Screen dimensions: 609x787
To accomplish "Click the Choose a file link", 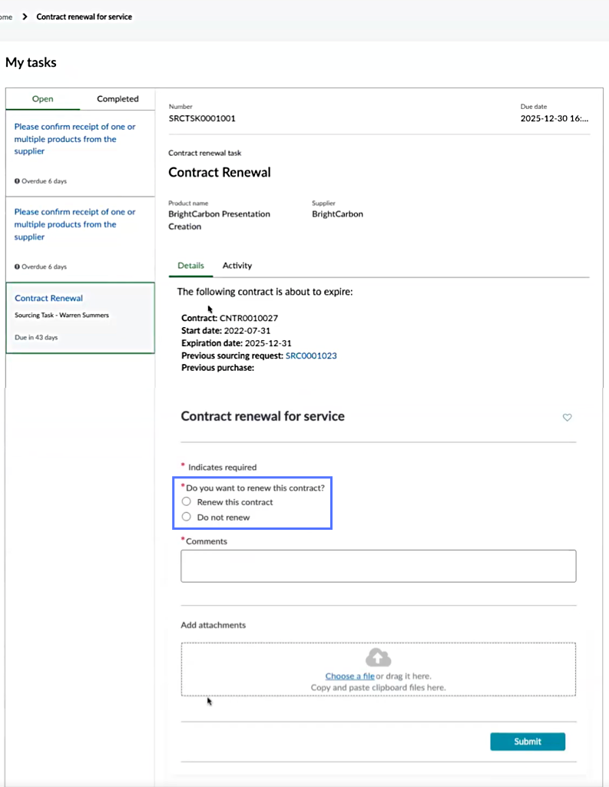I will pyautogui.click(x=350, y=676).
